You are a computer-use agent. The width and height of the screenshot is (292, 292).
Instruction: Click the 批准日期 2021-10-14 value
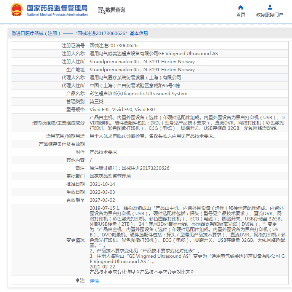(102, 184)
